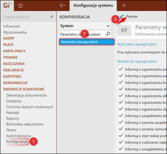Open favorites with the star icon
Image resolution: width=167 pixels, height=154 pixels.
pos(21,6)
